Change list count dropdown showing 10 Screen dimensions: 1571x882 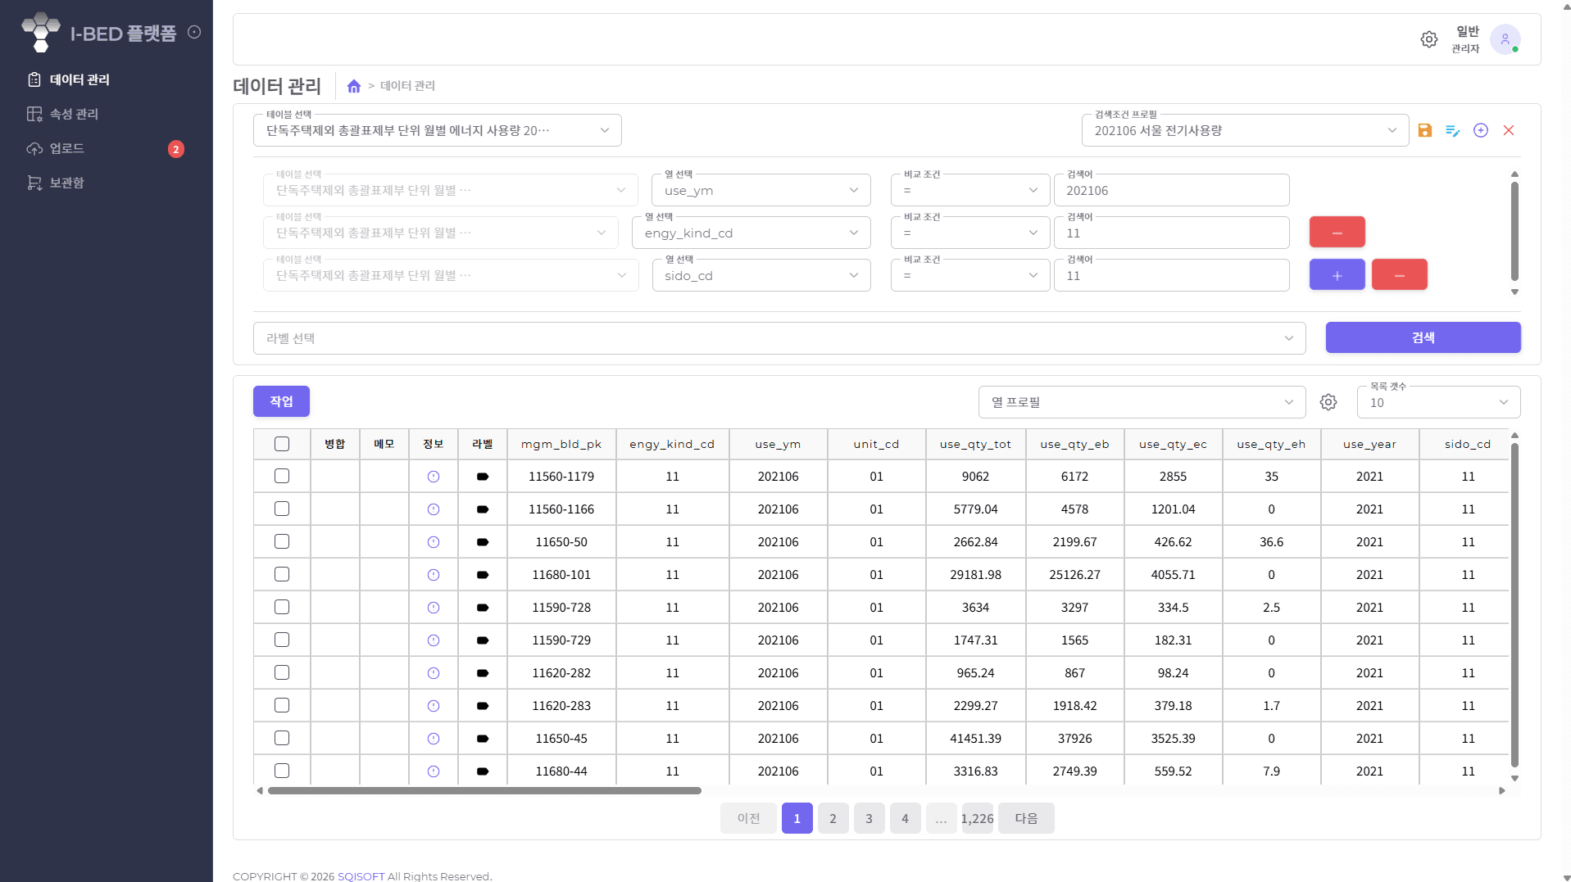pos(1438,402)
